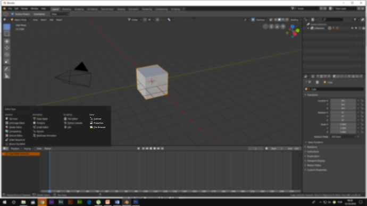
Task: Expand the Custom Properties panel
Action: pyautogui.click(x=316, y=170)
